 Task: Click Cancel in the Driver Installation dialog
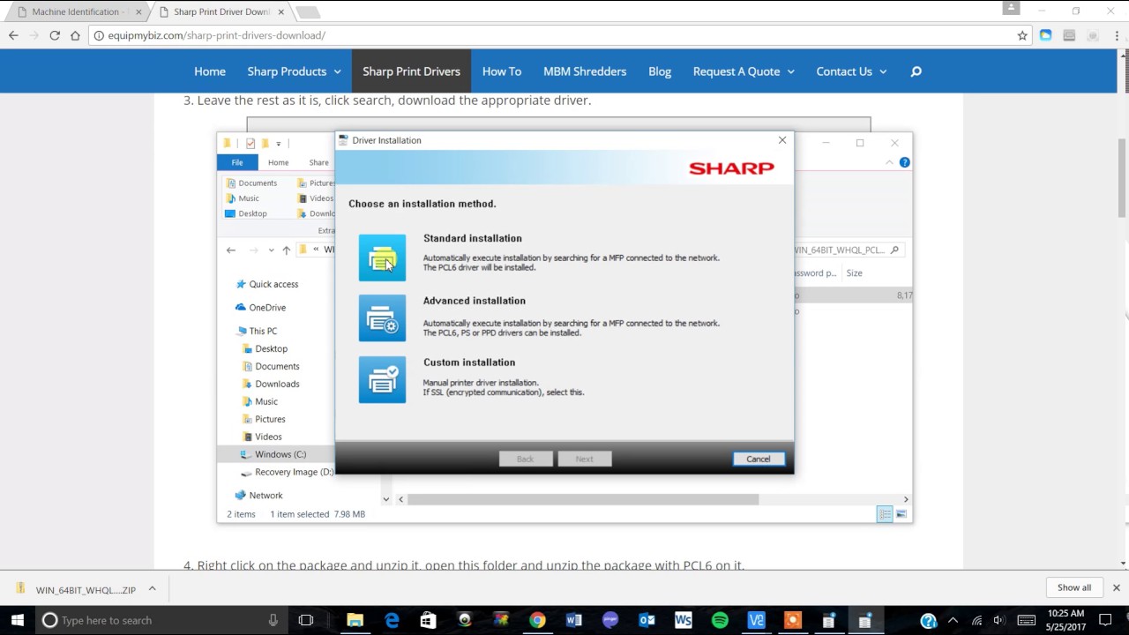pyautogui.click(x=758, y=459)
